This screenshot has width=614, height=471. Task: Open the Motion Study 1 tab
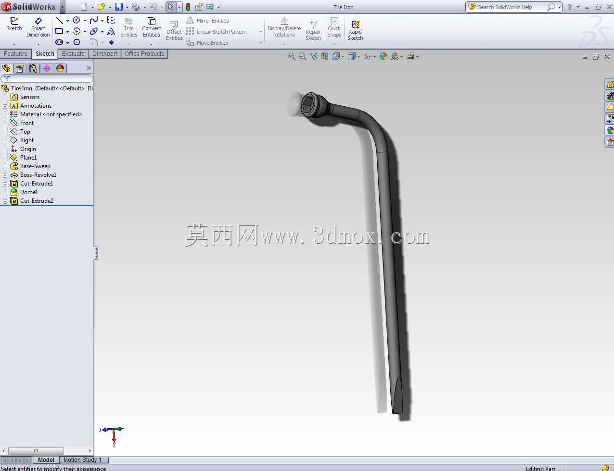point(82,460)
